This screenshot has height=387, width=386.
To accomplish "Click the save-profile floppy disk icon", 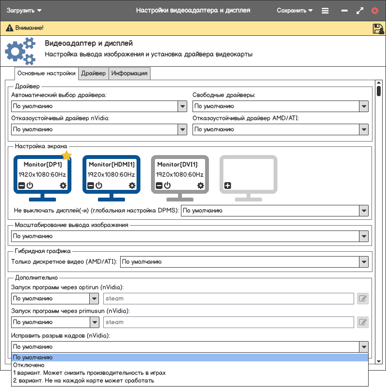I will click(x=378, y=29).
